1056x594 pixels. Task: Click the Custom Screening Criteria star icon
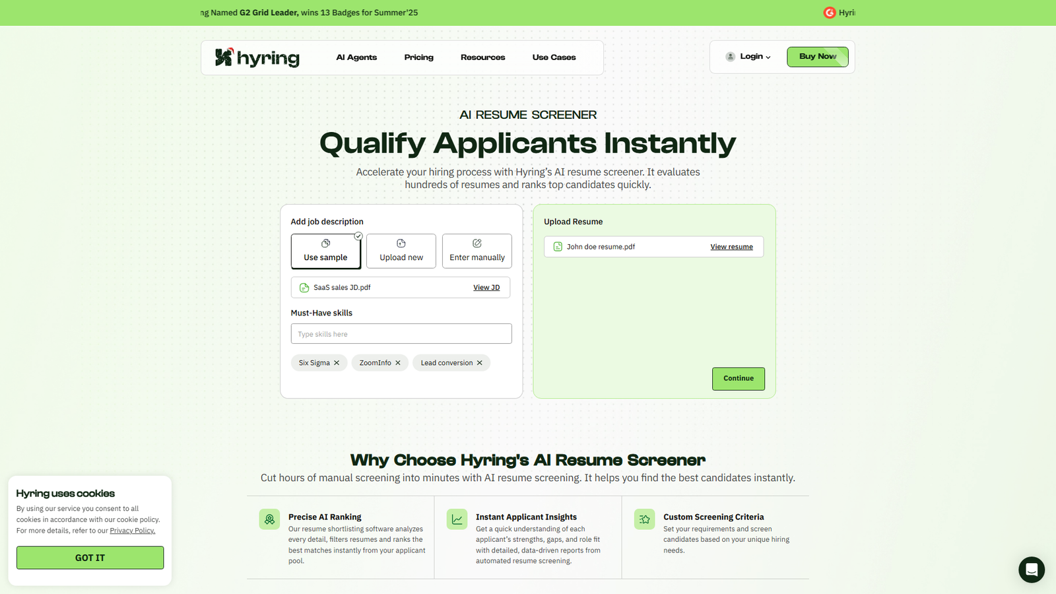[644, 519]
